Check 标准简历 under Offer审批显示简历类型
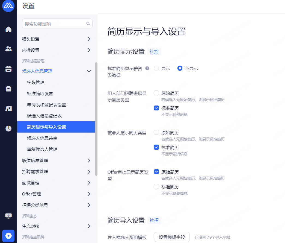 [156, 187]
